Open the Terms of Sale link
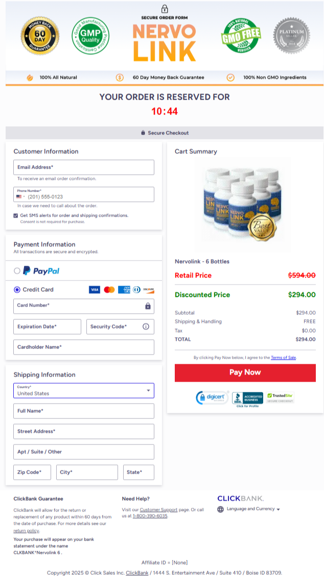 (x=285, y=357)
